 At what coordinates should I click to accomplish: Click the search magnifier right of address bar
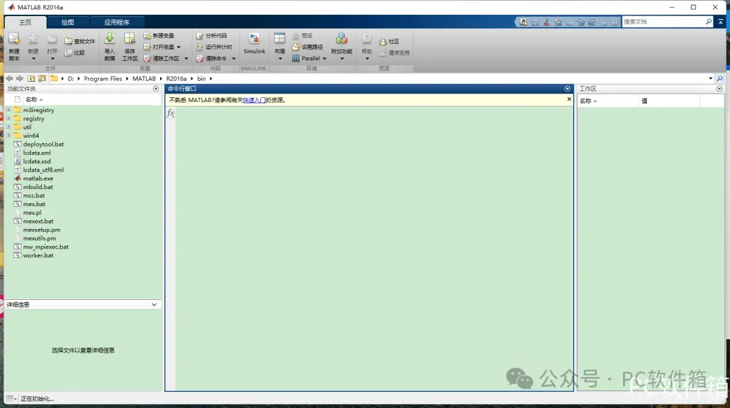tap(720, 78)
